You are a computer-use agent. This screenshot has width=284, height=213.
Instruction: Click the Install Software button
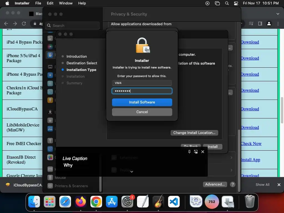point(142,102)
